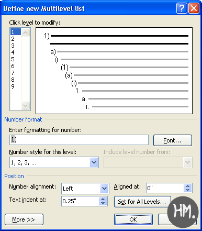Click the level list scroll down arrow
This screenshot has height=231, width=202.
[26, 105]
